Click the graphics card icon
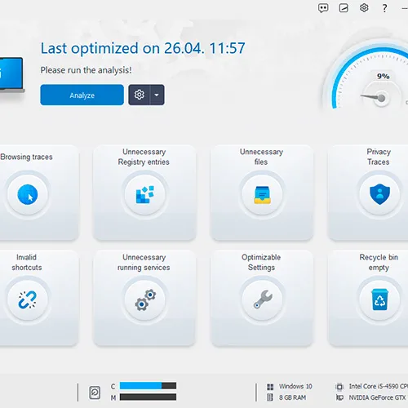The image size is (408, 408). click(x=339, y=397)
